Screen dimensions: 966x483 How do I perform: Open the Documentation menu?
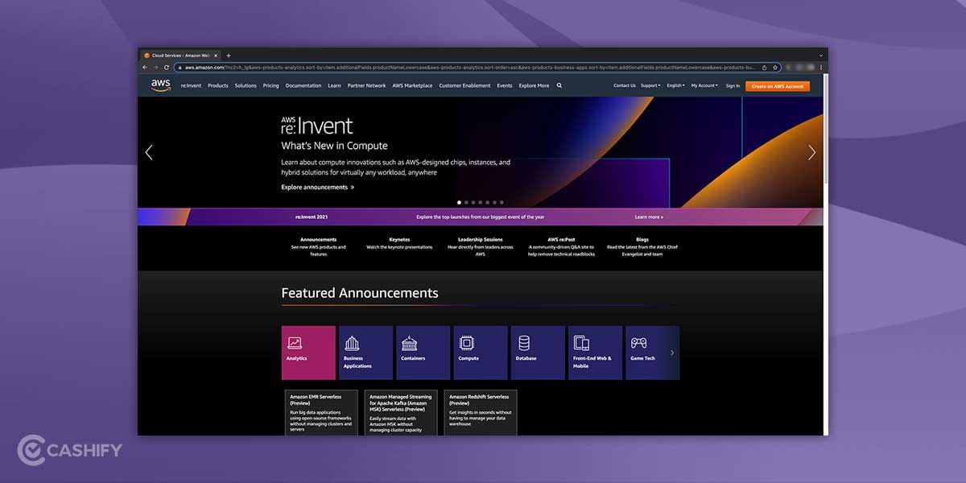point(303,85)
